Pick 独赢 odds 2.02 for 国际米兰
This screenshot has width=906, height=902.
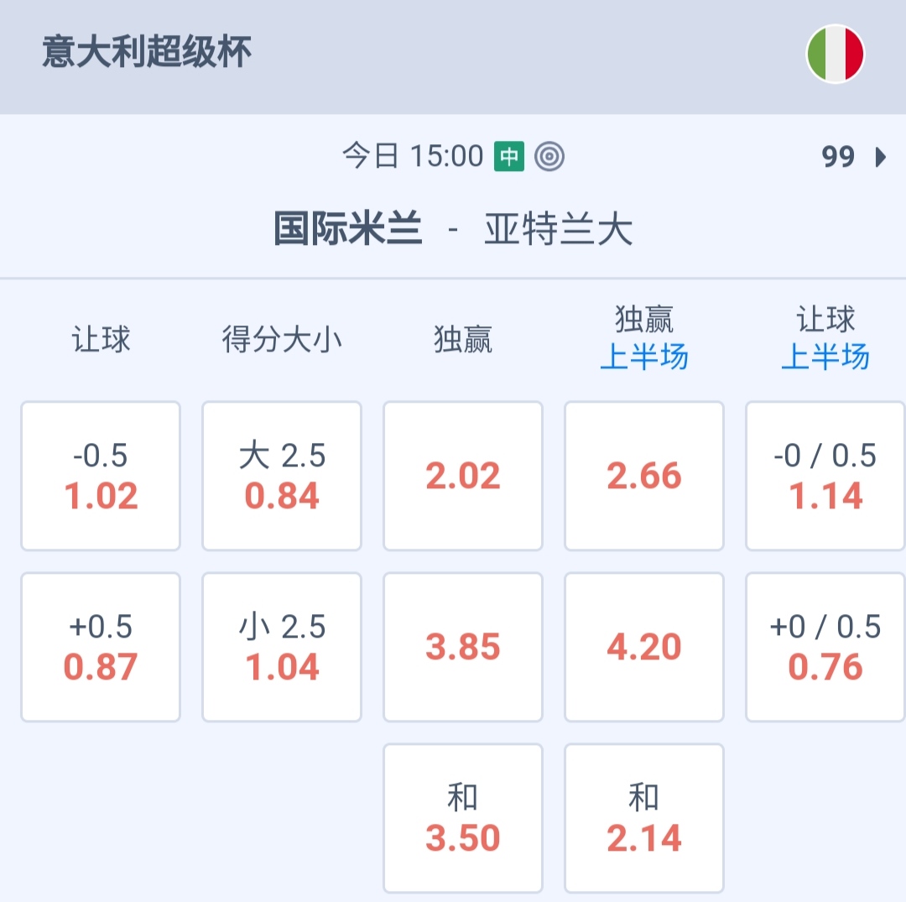(x=463, y=476)
